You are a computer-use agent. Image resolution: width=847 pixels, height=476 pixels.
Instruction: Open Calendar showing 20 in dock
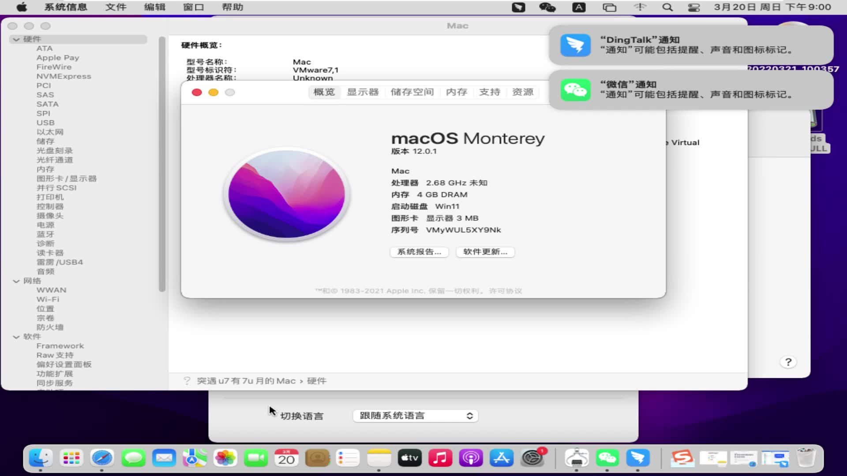tap(286, 458)
